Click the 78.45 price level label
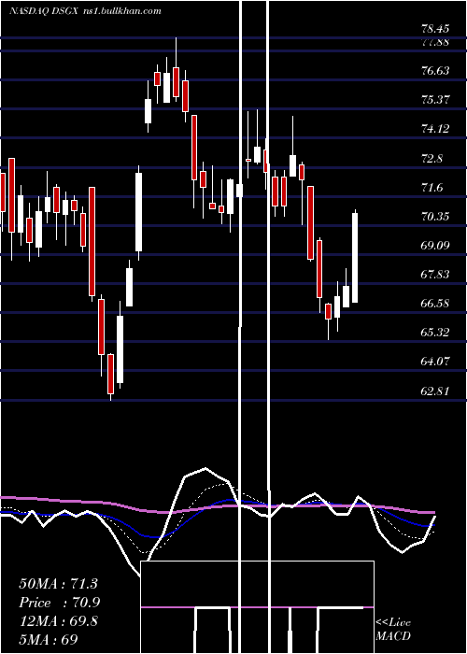 [x=435, y=29]
